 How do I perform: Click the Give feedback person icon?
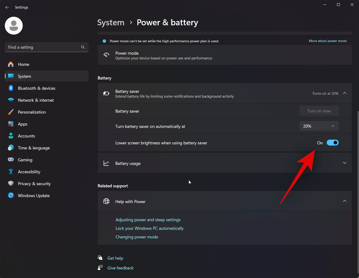100,268
